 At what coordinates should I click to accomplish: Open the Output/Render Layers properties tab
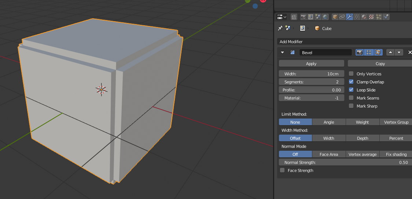pyautogui.click(x=310, y=17)
